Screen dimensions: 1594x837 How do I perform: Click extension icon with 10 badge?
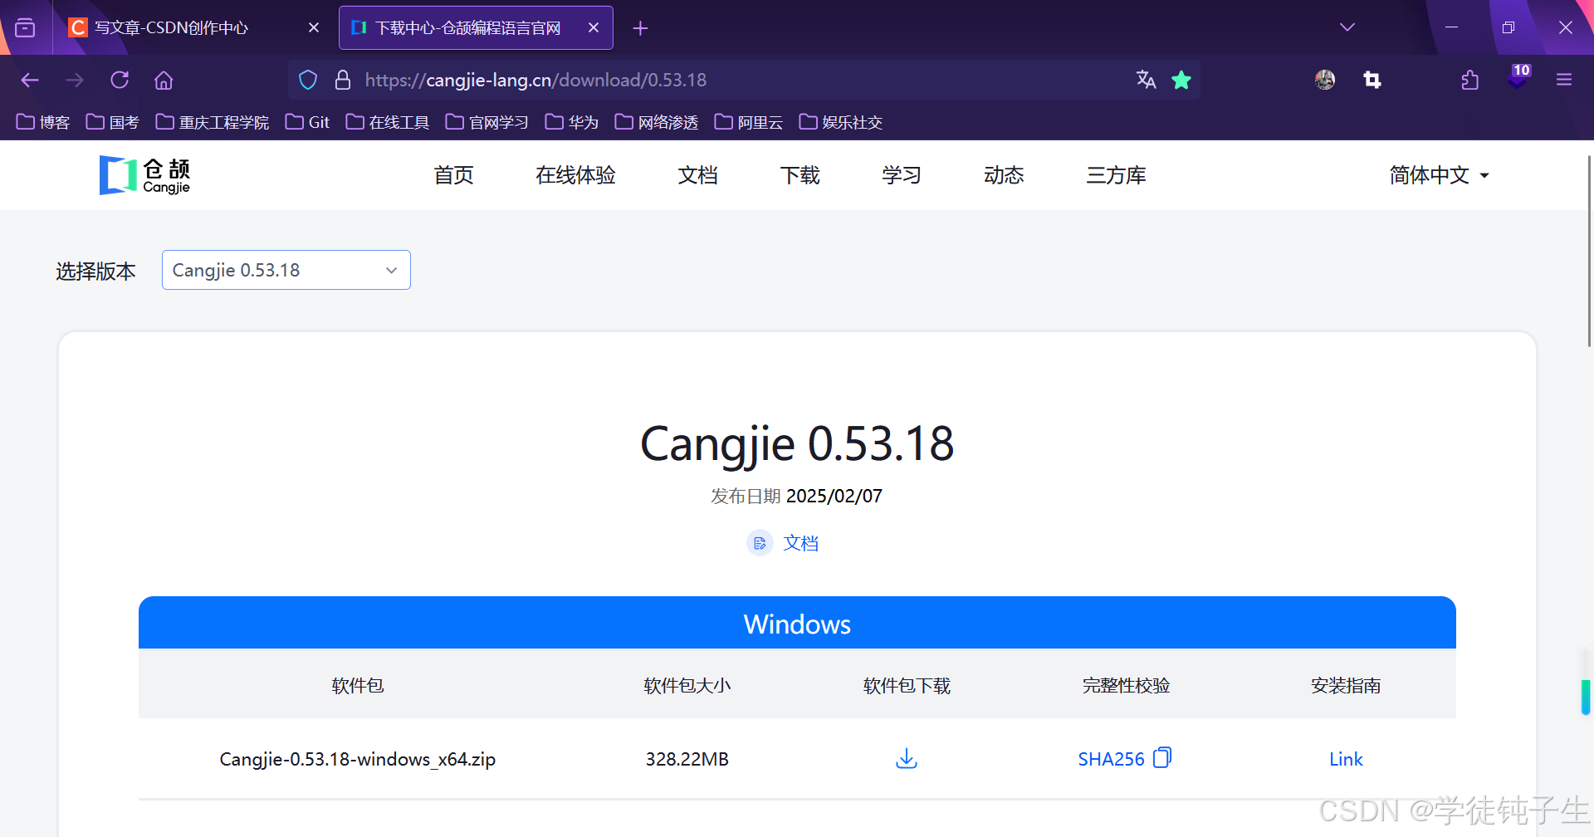pyautogui.click(x=1518, y=77)
